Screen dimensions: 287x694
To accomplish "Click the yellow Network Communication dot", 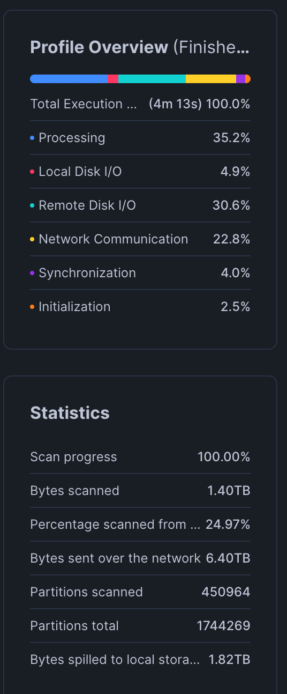I will 32,239.
